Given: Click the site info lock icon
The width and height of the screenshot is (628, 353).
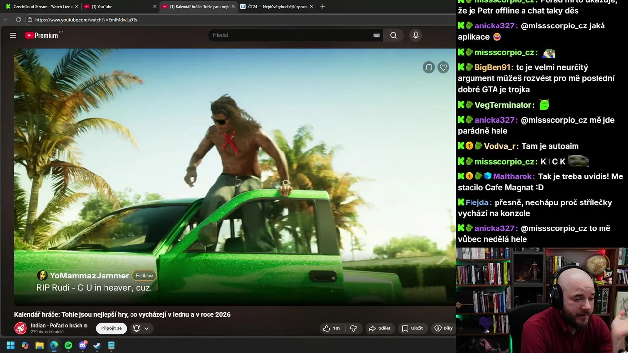Looking at the screenshot, I should click(x=30, y=20).
